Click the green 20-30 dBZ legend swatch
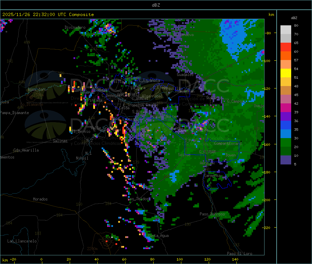 [286, 142]
